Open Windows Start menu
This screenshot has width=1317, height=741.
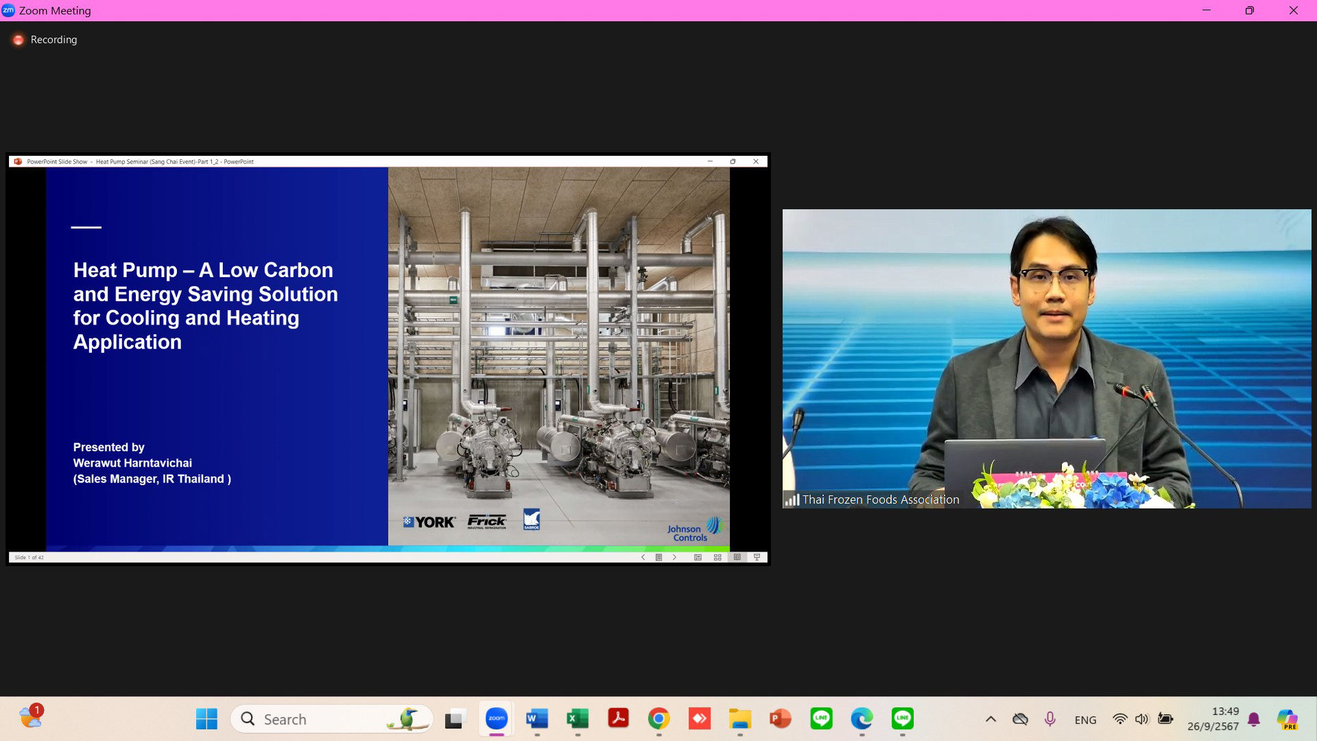tap(206, 719)
